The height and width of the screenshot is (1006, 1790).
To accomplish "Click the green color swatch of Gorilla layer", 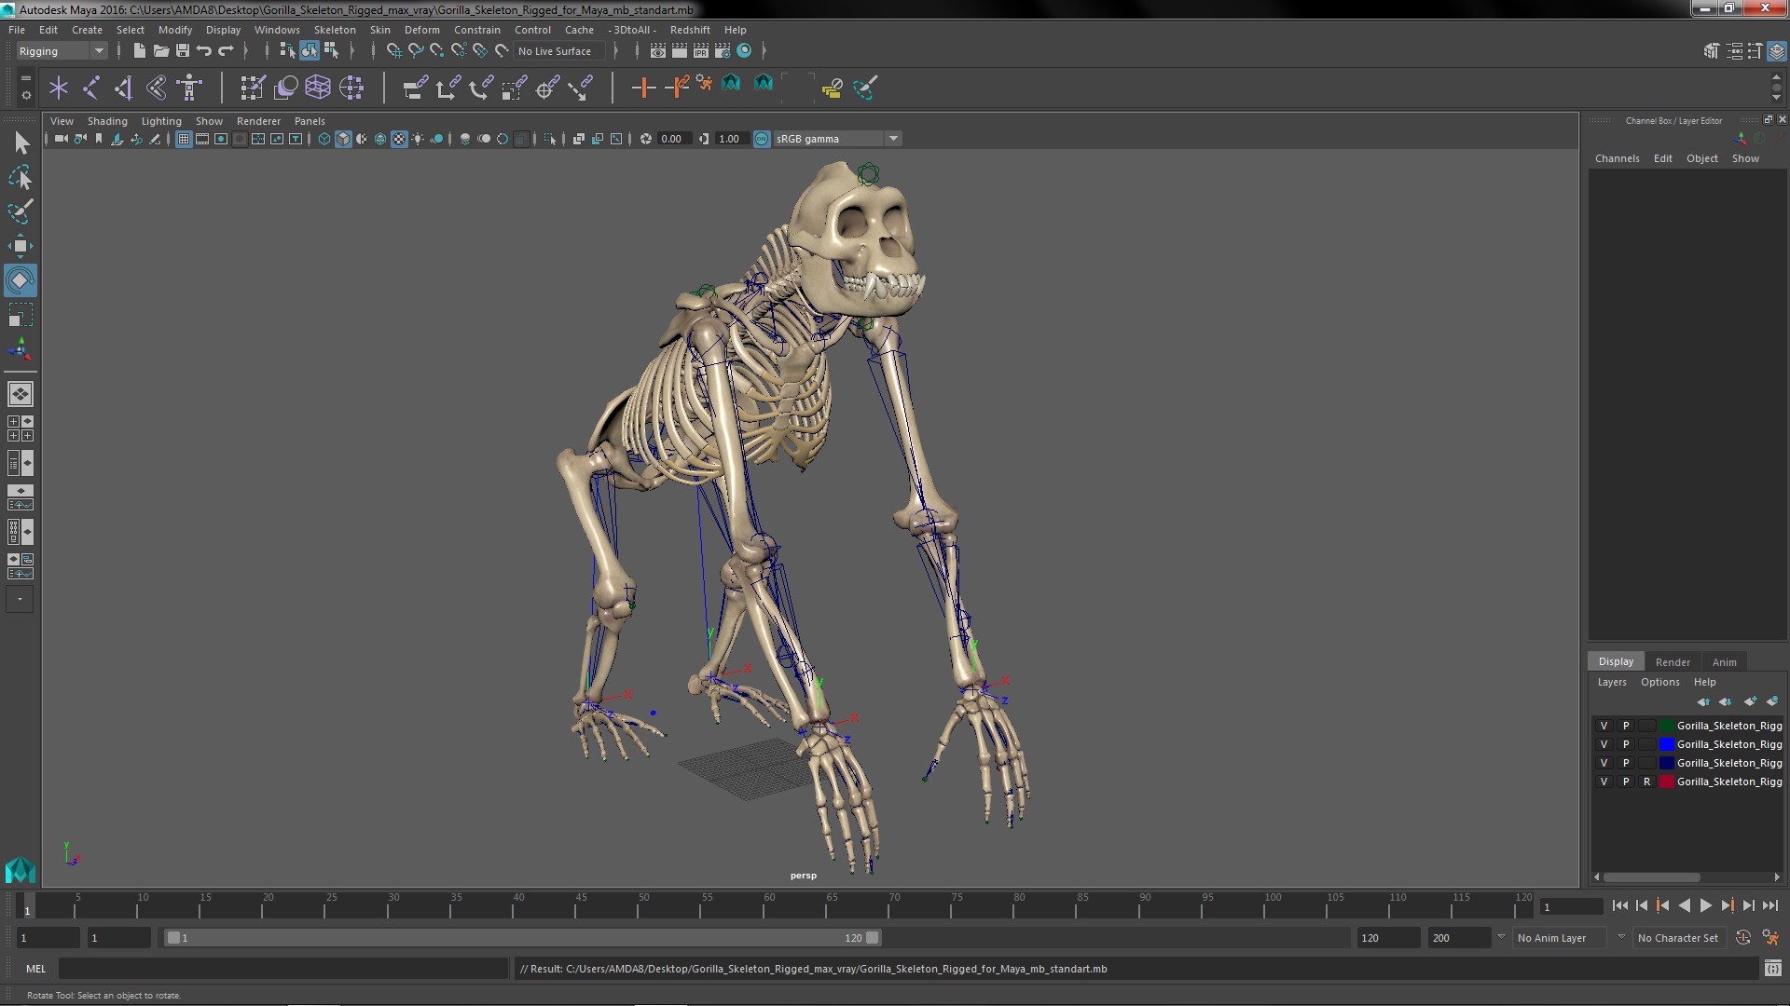I will [x=1666, y=726].
